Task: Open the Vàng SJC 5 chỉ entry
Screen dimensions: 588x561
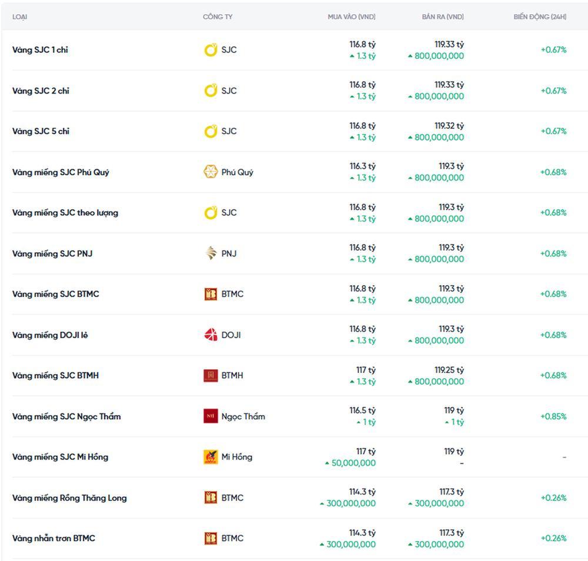Action: click(41, 131)
